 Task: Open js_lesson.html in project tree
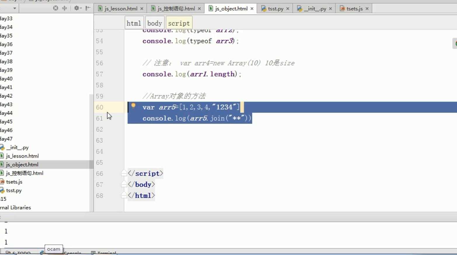[x=22, y=156]
